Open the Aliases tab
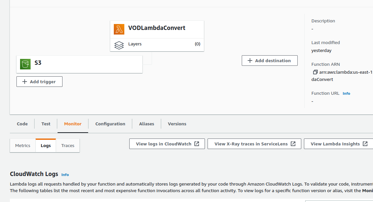 pyautogui.click(x=147, y=124)
